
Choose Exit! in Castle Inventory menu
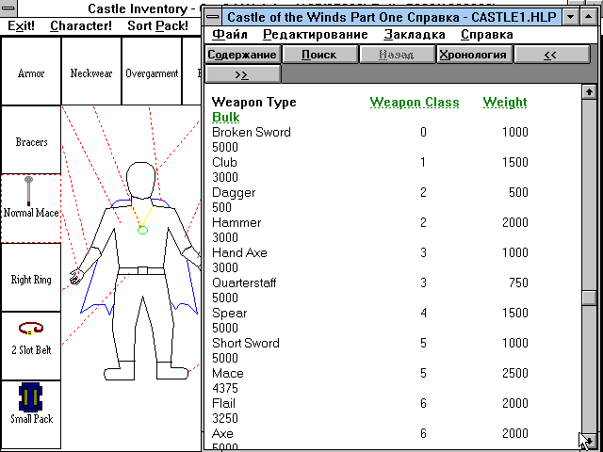(x=21, y=25)
